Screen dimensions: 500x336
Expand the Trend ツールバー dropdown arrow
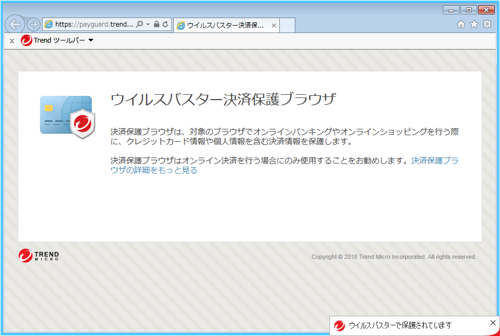click(x=91, y=40)
